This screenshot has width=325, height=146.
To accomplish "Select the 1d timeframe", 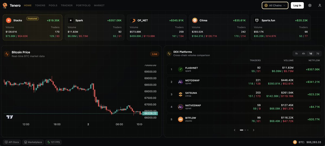I will point(311,53).
